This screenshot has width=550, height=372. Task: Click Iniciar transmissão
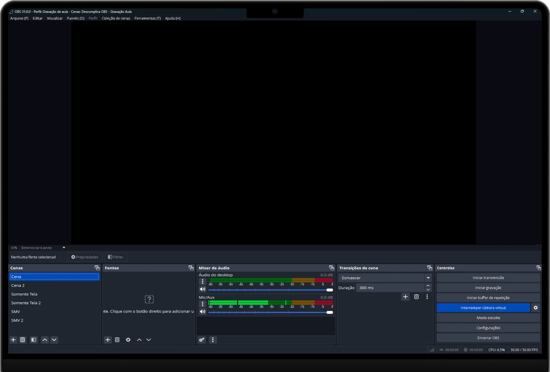tap(488, 278)
